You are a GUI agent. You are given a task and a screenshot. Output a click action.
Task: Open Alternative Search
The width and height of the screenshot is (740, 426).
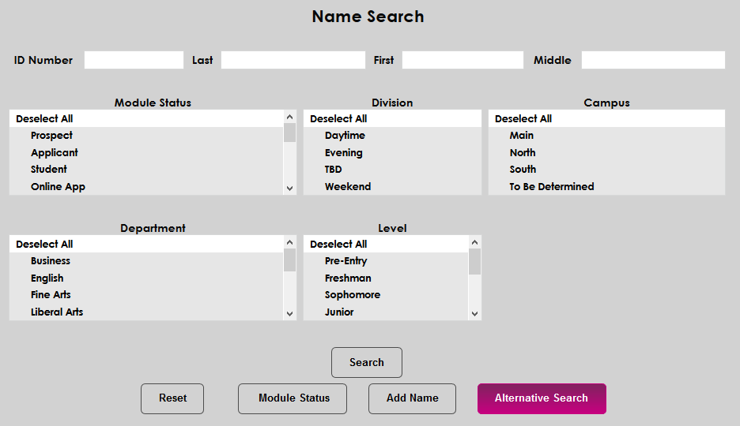click(542, 398)
